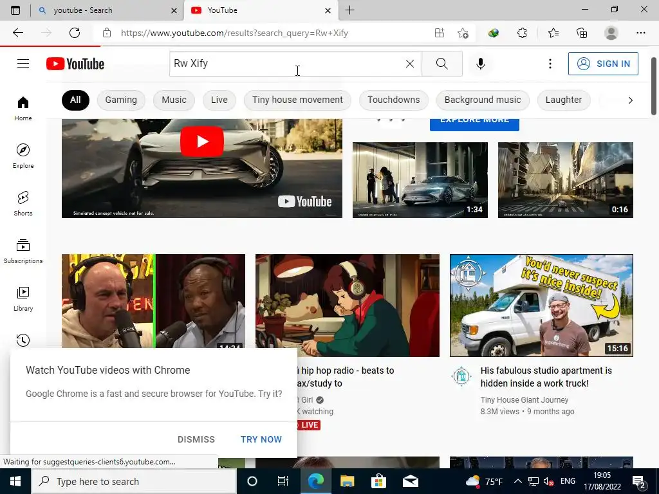Screen dimensions: 659x494
Task: Open the 15:16 work truck thumbnail
Action: 541,306
